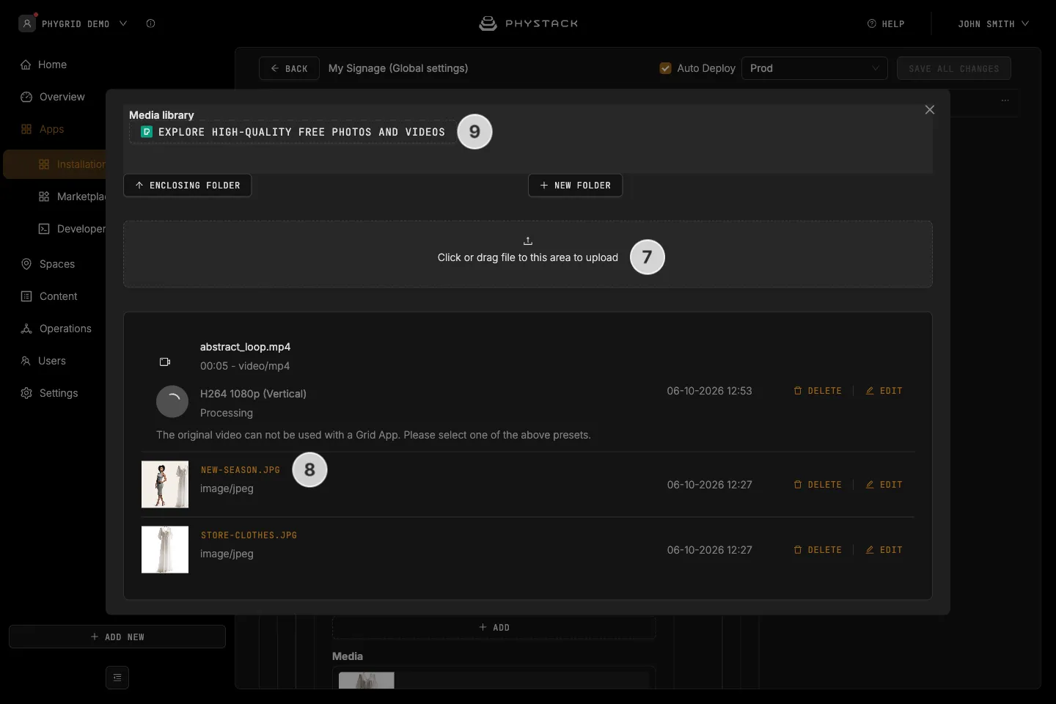The image size is (1056, 704).
Task: Click the New Folder button
Action: pyautogui.click(x=576, y=186)
